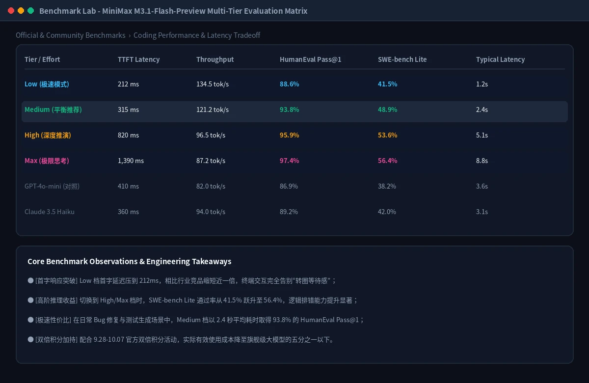This screenshot has height=383, width=589.
Task: Click the 88.6% HumanEval score
Action: click(x=289, y=84)
